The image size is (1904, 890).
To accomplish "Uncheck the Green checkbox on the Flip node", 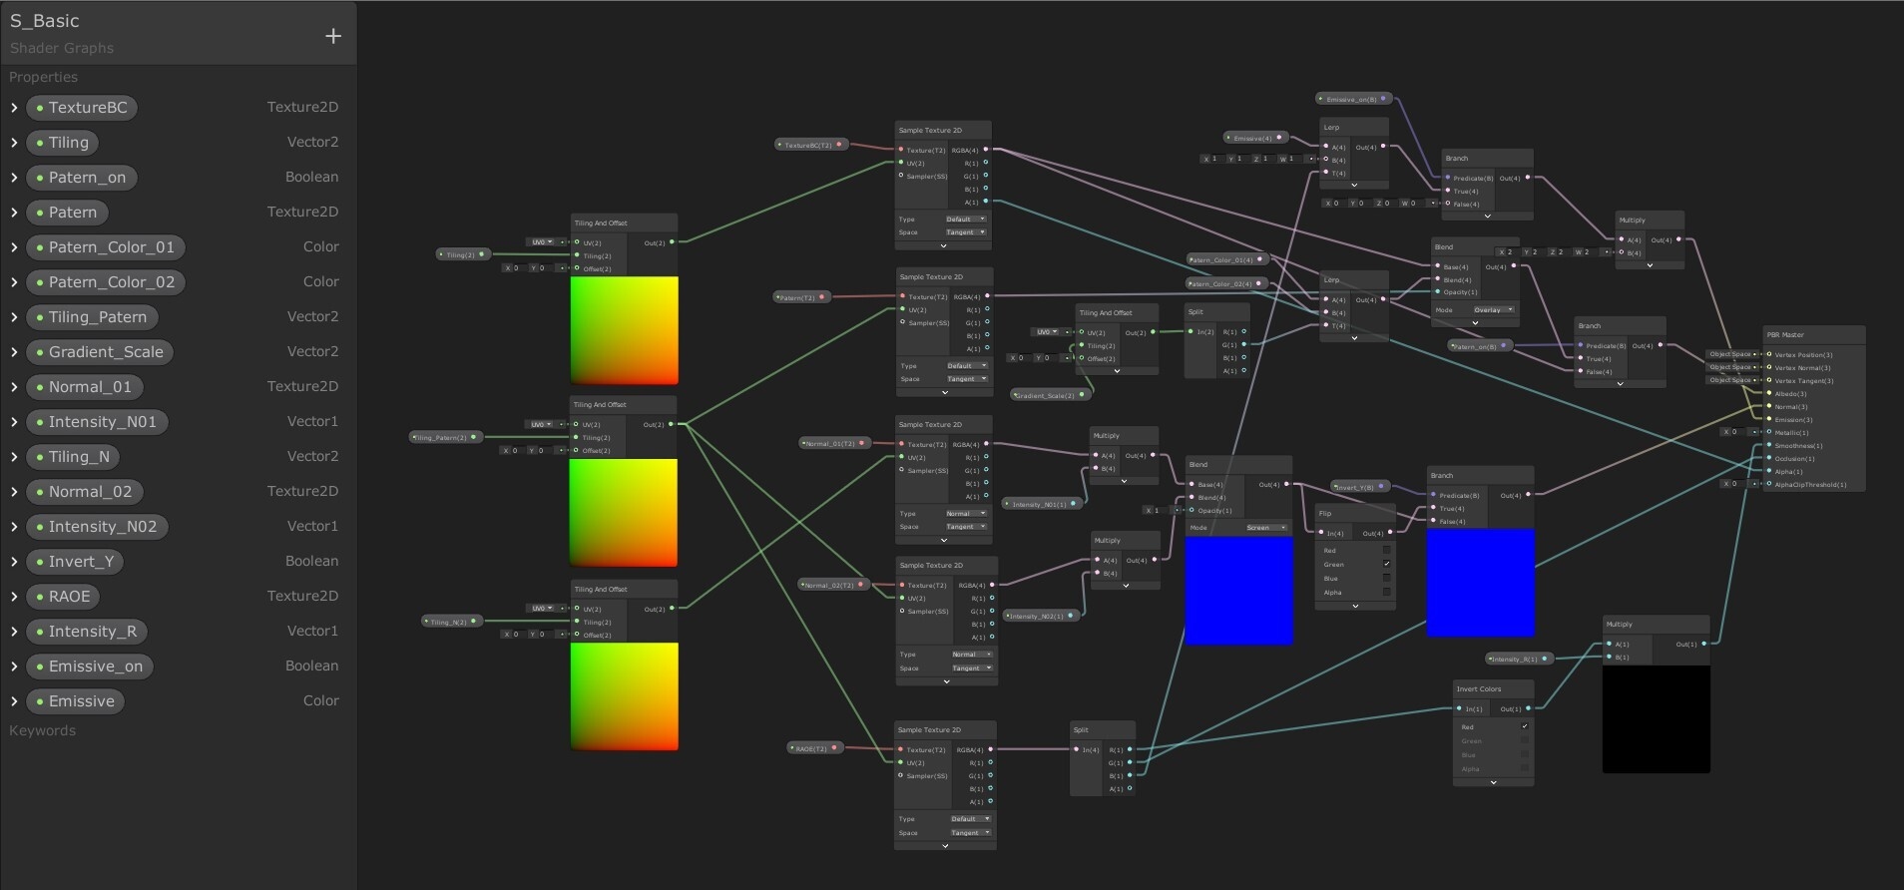I will pyautogui.click(x=1386, y=564).
